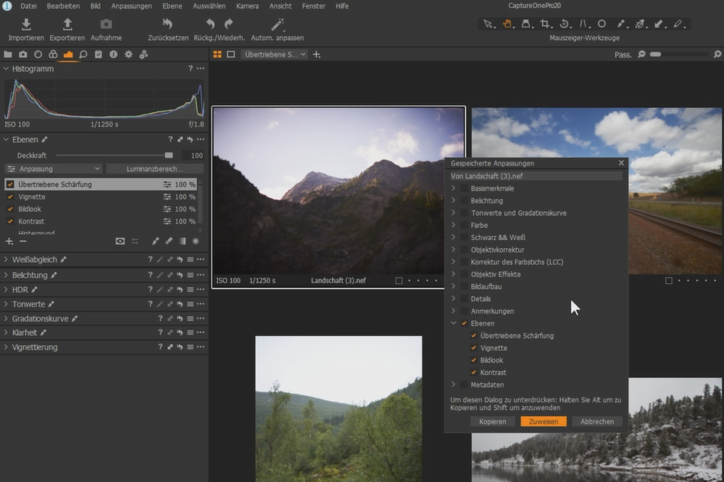Open the Anpassungen menu
The height and width of the screenshot is (482, 724).
pyautogui.click(x=132, y=6)
